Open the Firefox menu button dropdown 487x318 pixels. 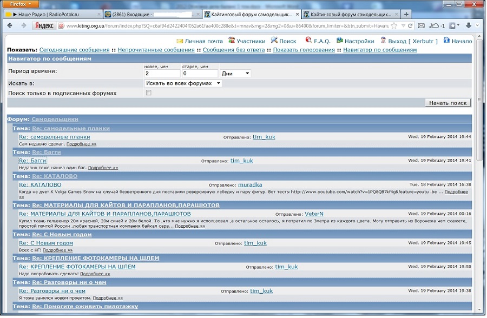coord(21,4)
